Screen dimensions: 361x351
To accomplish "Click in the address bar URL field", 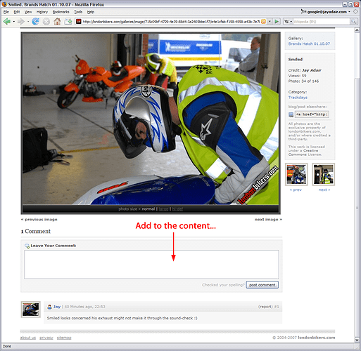I will pos(171,22).
